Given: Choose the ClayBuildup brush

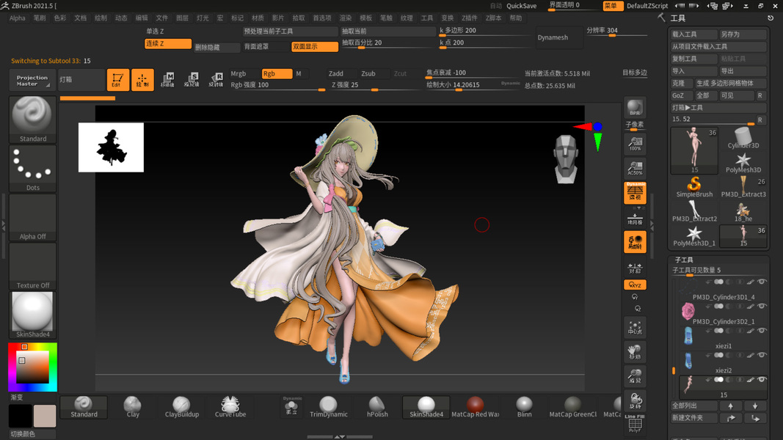Looking at the screenshot, I should [182, 407].
